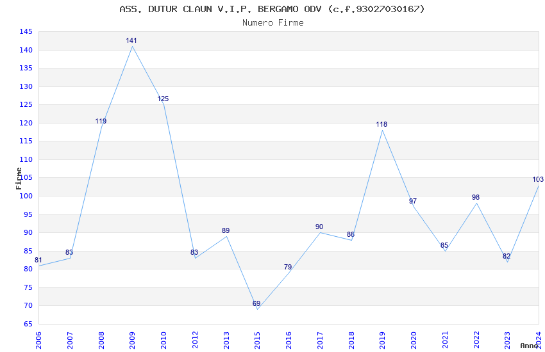Click the x-axis year label 2008
545x352 pixels.
[101, 340]
